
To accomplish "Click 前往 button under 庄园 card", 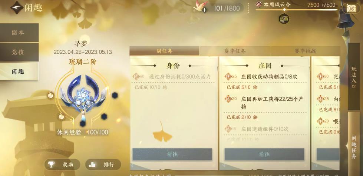I will tap(264, 154).
